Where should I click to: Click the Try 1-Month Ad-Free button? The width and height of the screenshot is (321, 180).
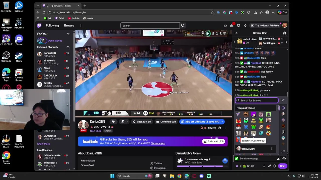pyautogui.click(x=265, y=25)
